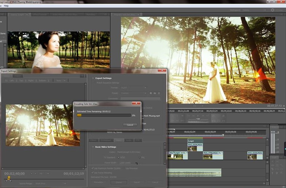
Task: Open the Workspace dropdown in the top bar
Action: pyautogui.click(x=254, y=10)
